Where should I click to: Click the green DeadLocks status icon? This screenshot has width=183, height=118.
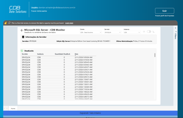23,51
